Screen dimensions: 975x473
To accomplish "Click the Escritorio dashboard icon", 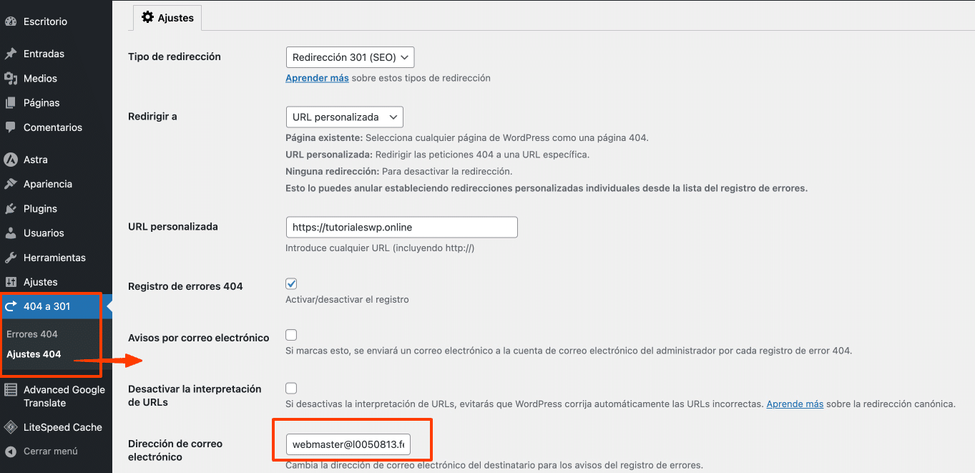I will 11,21.
